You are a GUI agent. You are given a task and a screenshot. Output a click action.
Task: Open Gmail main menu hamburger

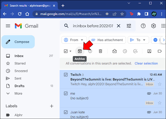coord(8,26)
